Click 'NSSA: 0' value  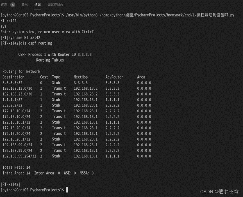pyautogui.click(x=87, y=173)
